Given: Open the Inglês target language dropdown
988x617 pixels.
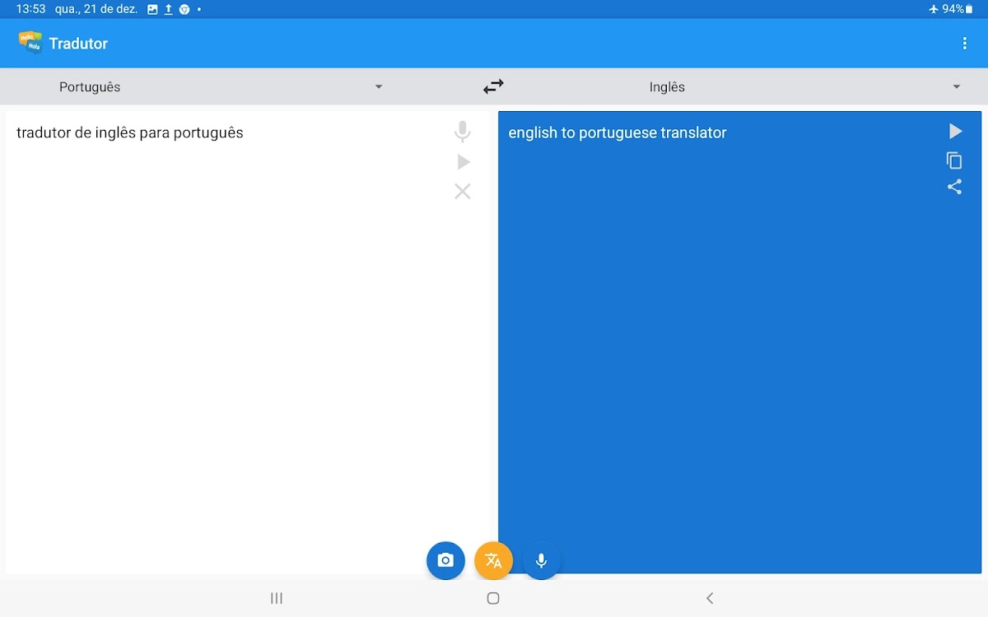Looking at the screenshot, I should (667, 87).
